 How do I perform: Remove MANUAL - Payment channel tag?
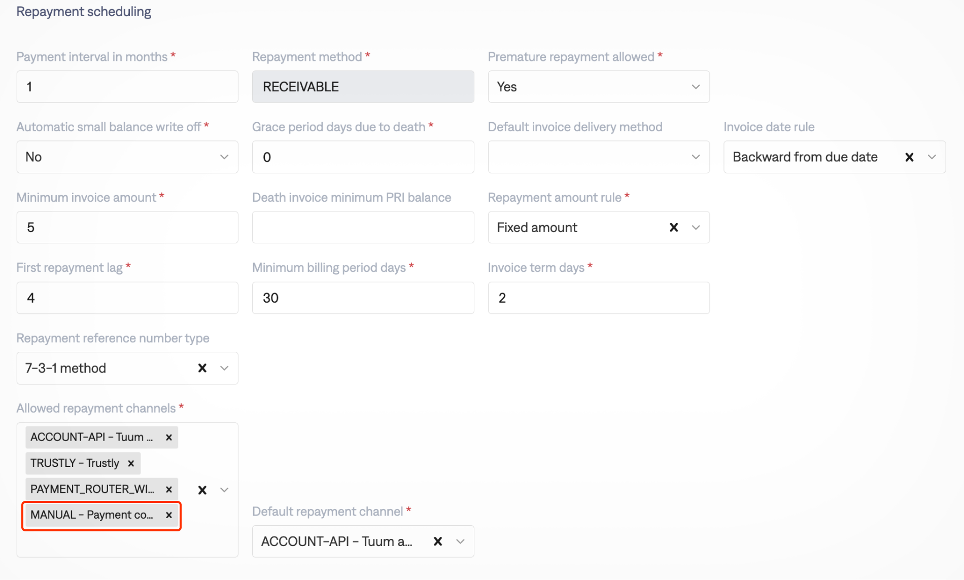pyautogui.click(x=169, y=515)
